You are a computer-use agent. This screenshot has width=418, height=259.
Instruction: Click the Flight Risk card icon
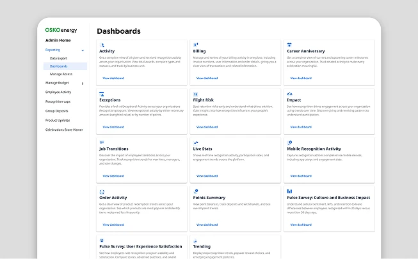tap(195, 94)
